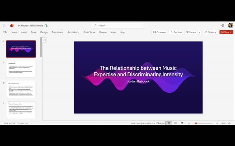235x146 pixels.
Task: Start slide show from status bar icon
Action: point(182,123)
